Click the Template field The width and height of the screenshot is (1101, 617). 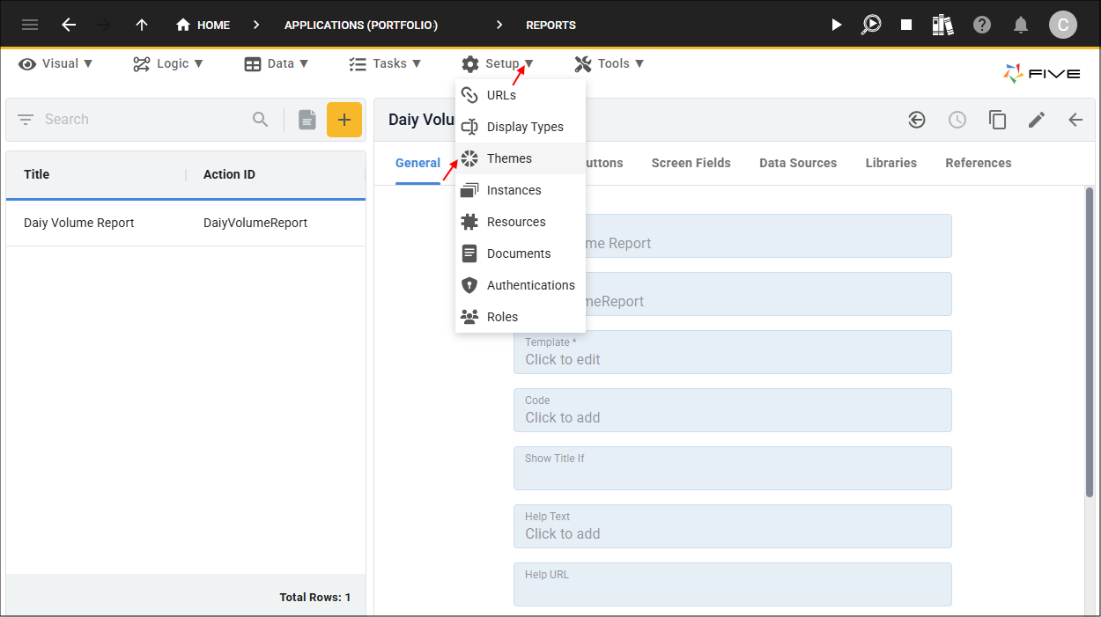(x=733, y=352)
